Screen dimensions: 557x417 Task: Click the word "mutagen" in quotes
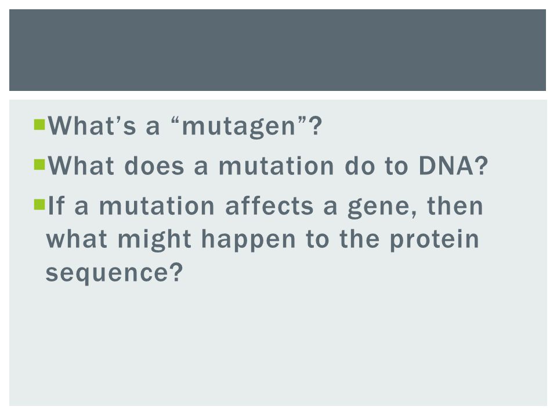(238, 127)
